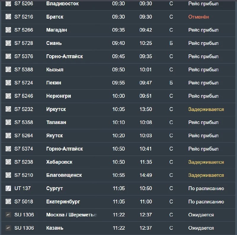Viewport: 237px width, 235px height.
Task: Click the S7 logo beside flight S7 5232
Action: tap(8, 109)
